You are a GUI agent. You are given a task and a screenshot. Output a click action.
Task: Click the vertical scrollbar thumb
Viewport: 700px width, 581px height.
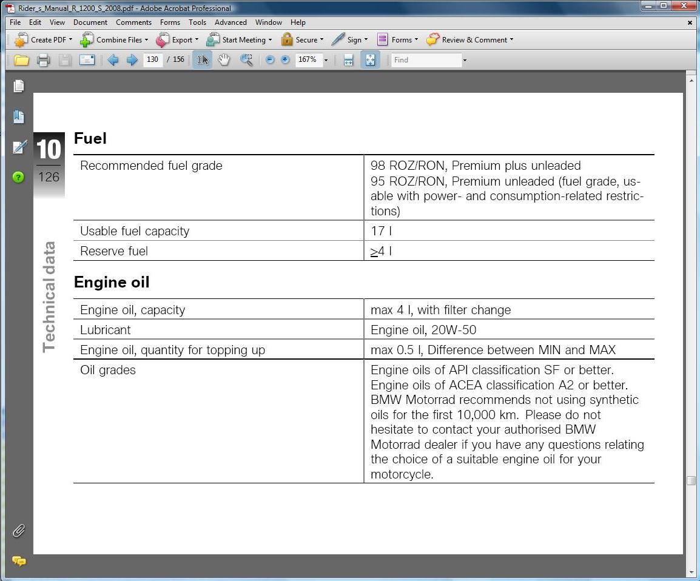coord(691,480)
